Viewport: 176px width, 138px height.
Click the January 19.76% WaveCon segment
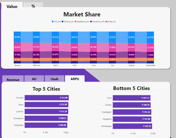point(17,55)
